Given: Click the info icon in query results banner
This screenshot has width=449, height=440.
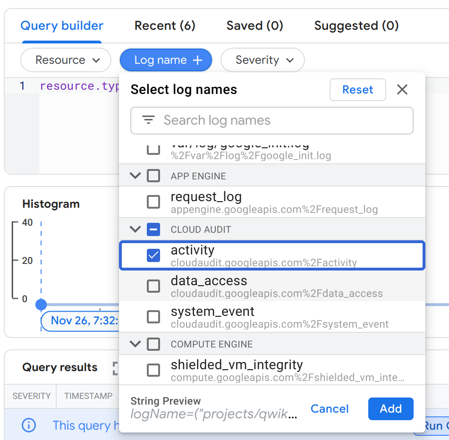Looking at the screenshot, I should 29,425.
